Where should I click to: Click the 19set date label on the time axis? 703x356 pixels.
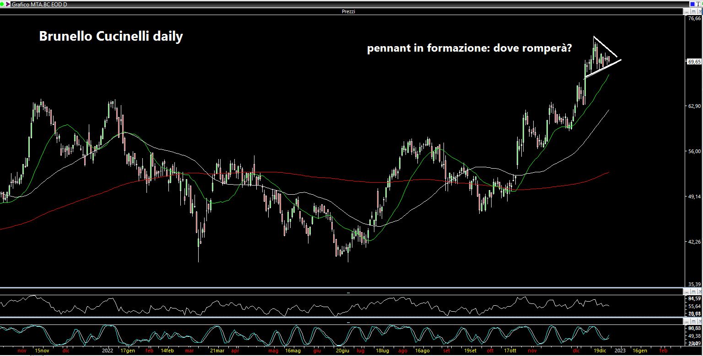pos(470,351)
